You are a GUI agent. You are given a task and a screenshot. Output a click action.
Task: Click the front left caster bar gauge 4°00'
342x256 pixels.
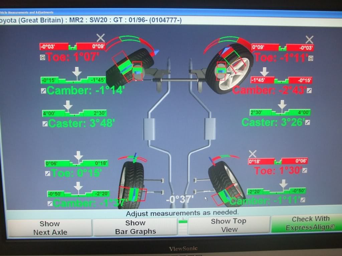click(74, 113)
